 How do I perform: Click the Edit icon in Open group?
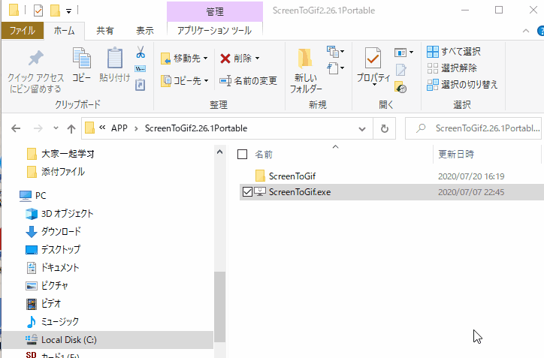[x=400, y=70]
